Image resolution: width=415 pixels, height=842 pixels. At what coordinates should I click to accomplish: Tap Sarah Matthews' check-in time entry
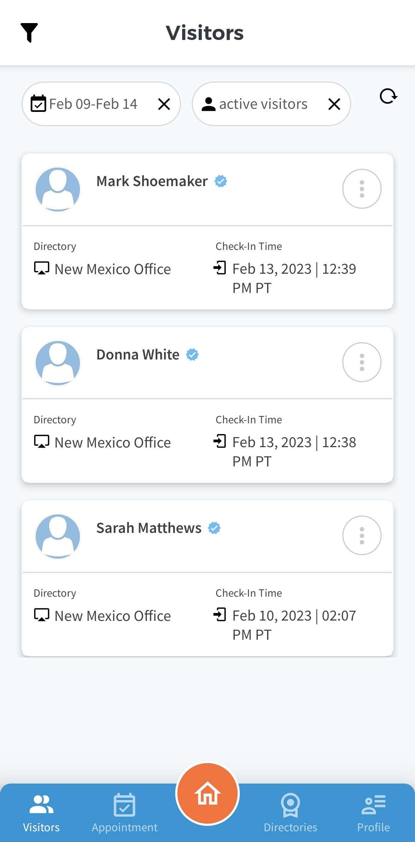tap(294, 625)
